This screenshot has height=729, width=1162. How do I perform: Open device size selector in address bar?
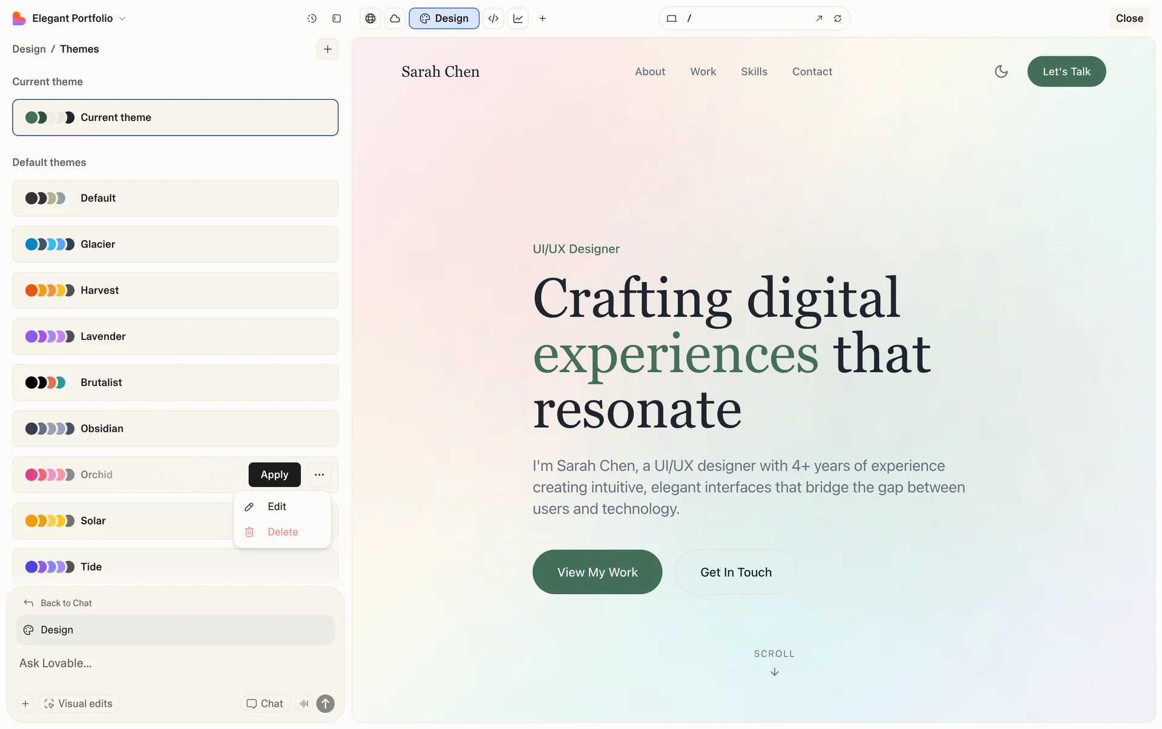click(671, 18)
